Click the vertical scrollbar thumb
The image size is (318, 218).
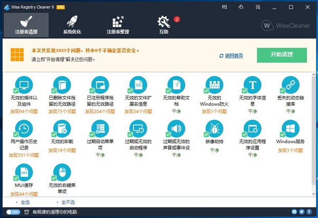tap(314, 130)
